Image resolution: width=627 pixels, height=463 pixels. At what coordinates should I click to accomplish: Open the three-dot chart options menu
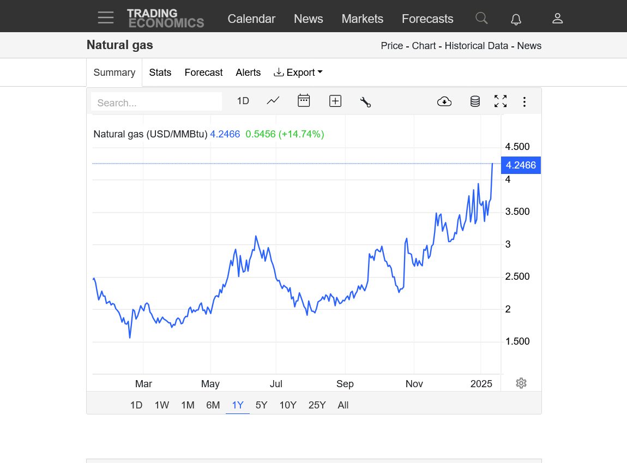click(x=524, y=101)
